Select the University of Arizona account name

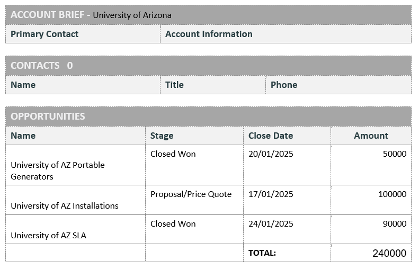pos(132,15)
